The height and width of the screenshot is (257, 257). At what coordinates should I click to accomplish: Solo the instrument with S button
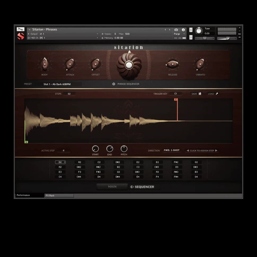[x=191, y=30]
